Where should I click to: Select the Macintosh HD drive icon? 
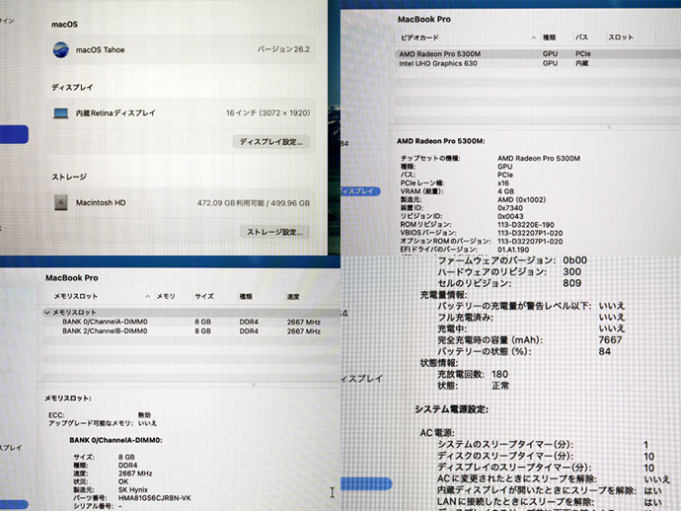tap(61, 202)
